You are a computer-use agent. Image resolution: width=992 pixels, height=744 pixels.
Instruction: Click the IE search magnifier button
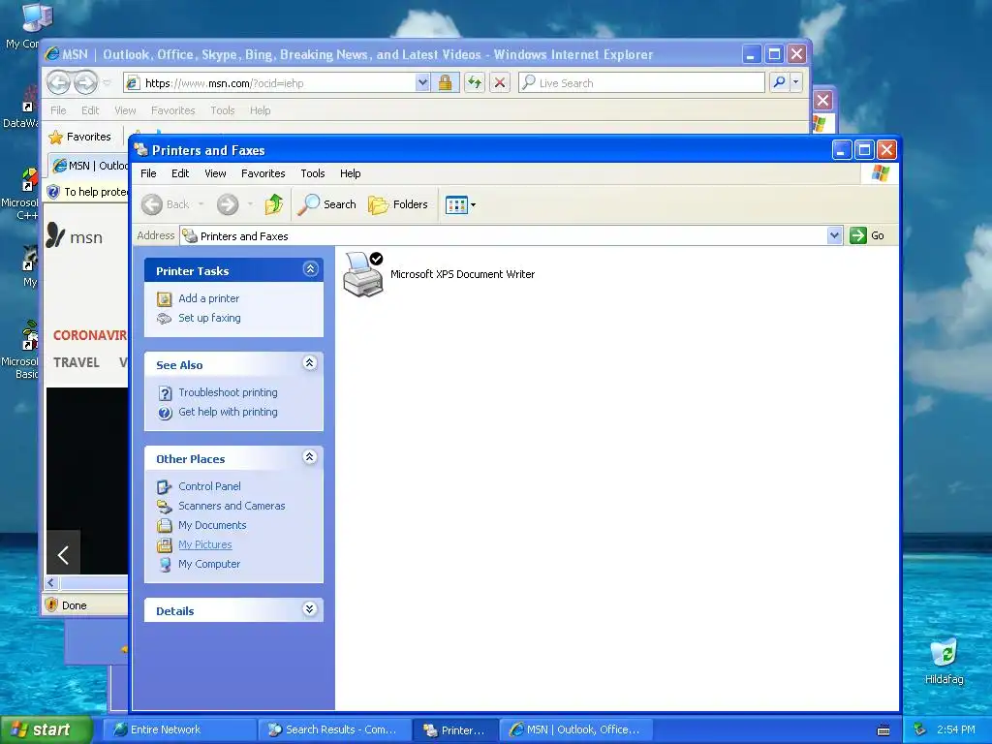780,82
